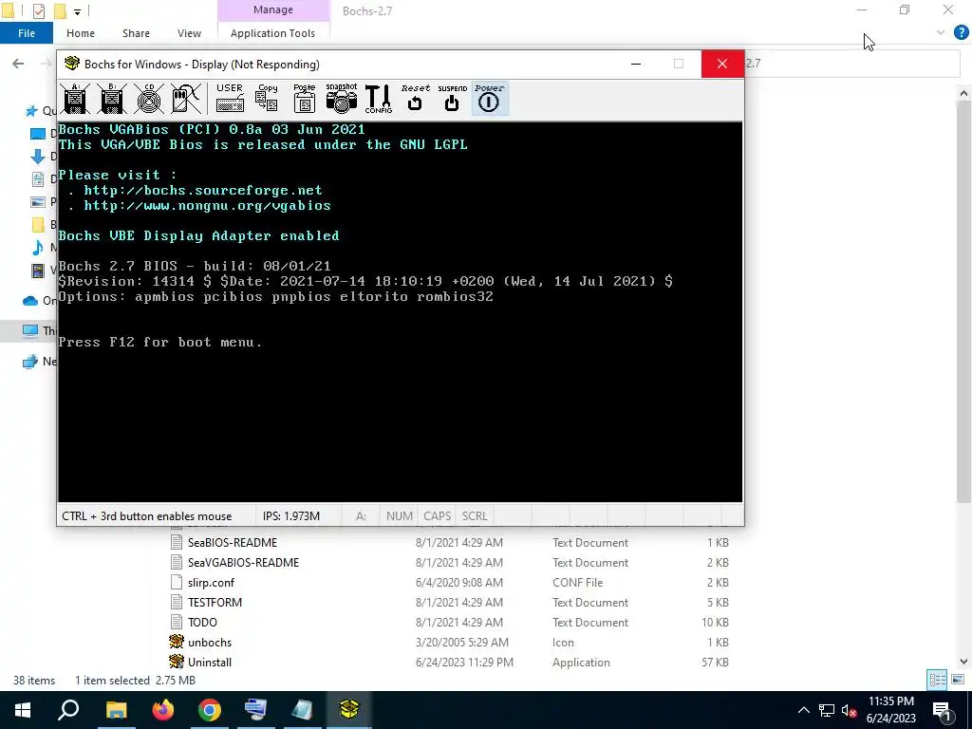The width and height of the screenshot is (972, 729).
Task: Open the notification center icon
Action: click(x=942, y=710)
